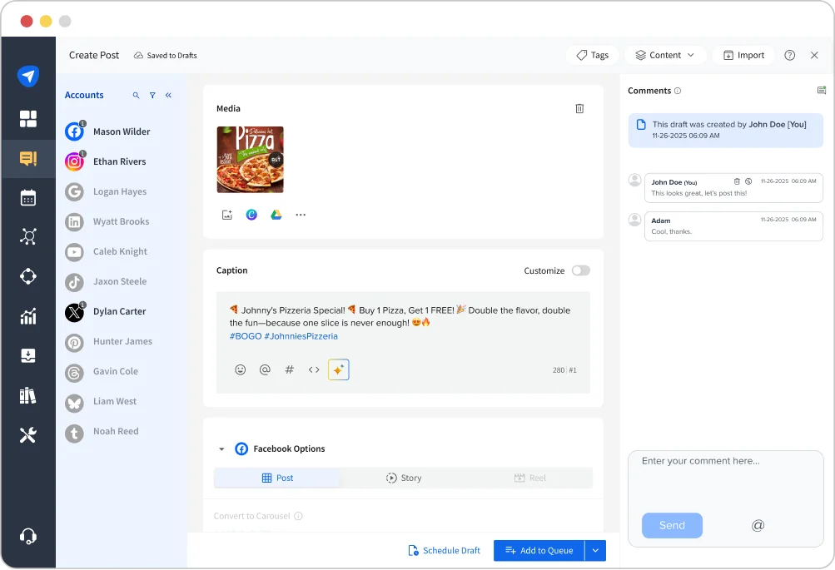Click the Saved to Drafts status
The width and height of the screenshot is (835, 570).
point(165,56)
